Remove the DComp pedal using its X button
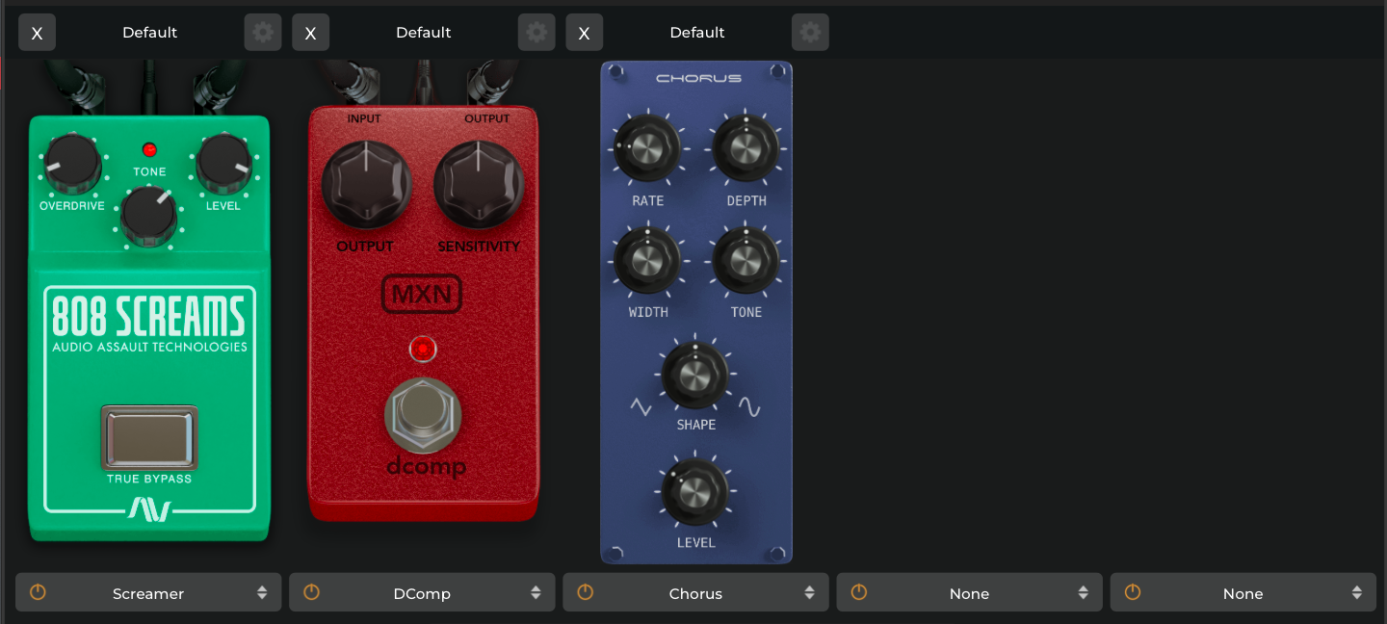 pyautogui.click(x=310, y=33)
